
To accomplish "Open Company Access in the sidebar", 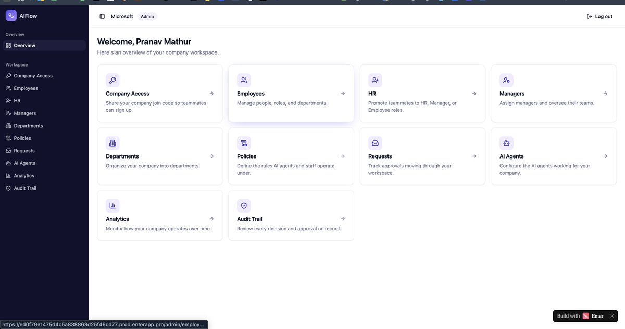I will (44, 76).
